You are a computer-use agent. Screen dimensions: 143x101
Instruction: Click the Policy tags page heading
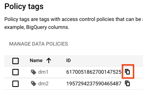(24, 7)
